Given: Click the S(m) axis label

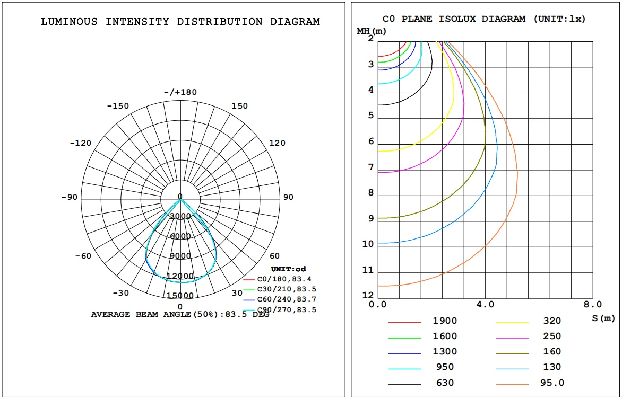Looking at the screenshot, I should [603, 318].
